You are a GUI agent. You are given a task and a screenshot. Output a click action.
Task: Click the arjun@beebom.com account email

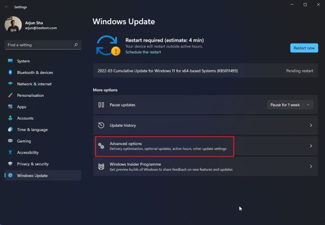(41, 28)
